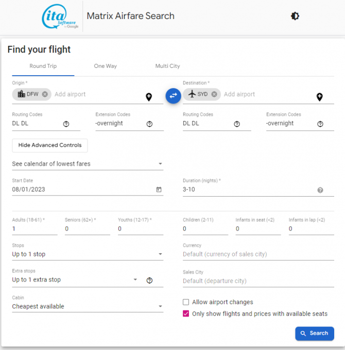Open origin nearby airports map pin
This screenshot has width=345, height=350.
click(149, 97)
